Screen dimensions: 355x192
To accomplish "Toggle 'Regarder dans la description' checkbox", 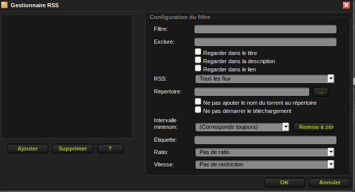I will click(x=198, y=60).
